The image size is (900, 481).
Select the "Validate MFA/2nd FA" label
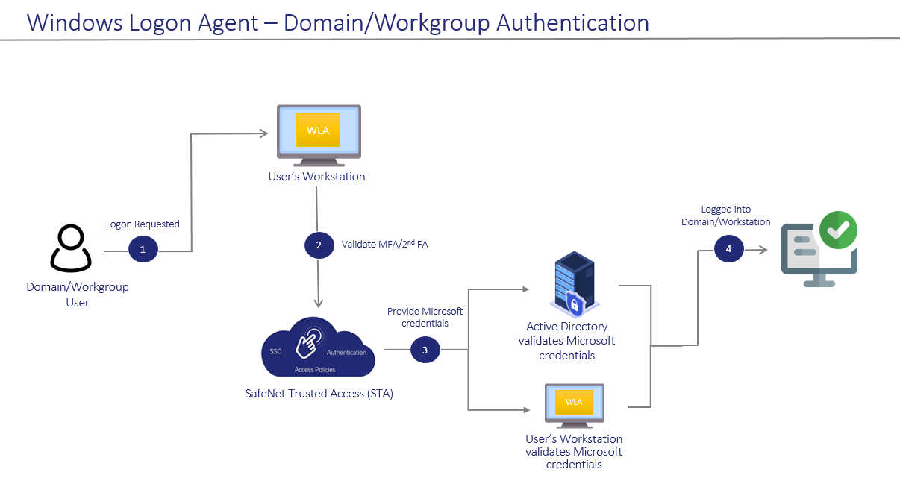(x=384, y=244)
